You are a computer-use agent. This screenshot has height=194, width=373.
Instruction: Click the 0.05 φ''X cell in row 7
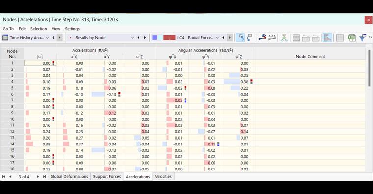(172, 100)
